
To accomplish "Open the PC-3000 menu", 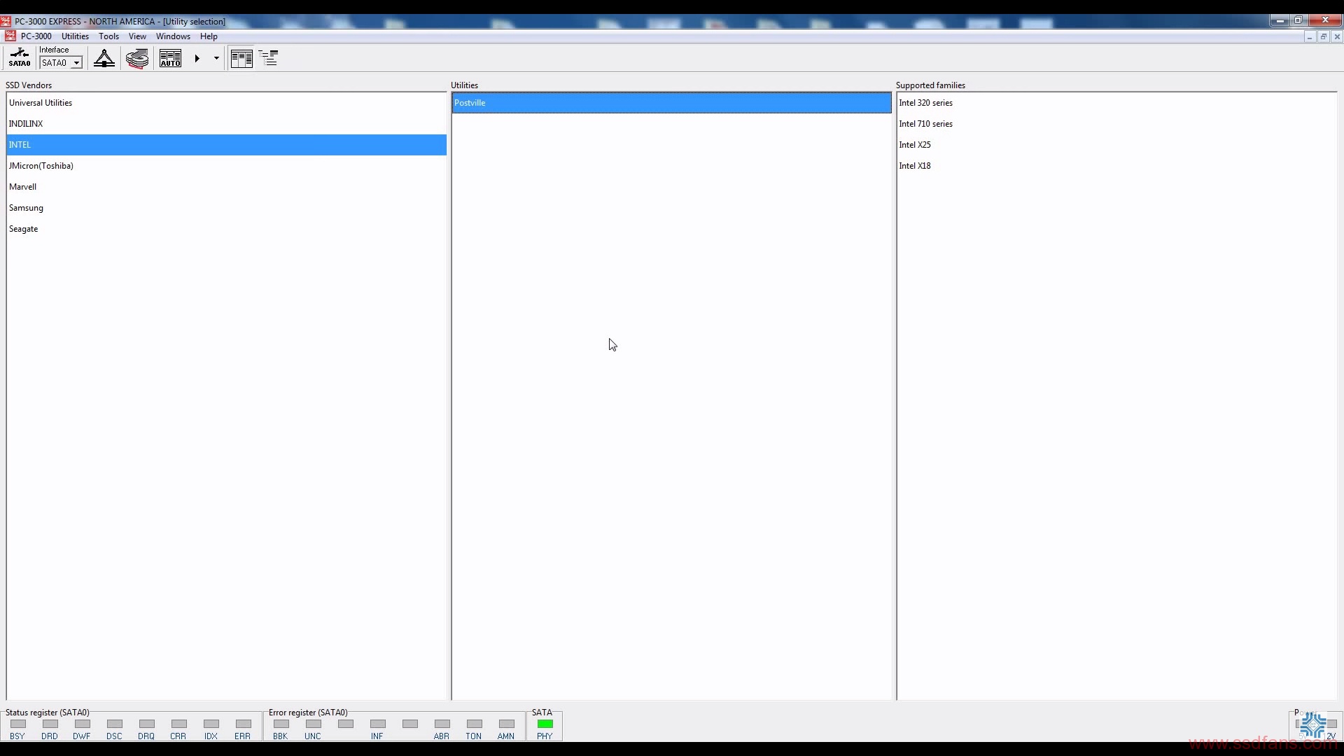I will 36,36.
